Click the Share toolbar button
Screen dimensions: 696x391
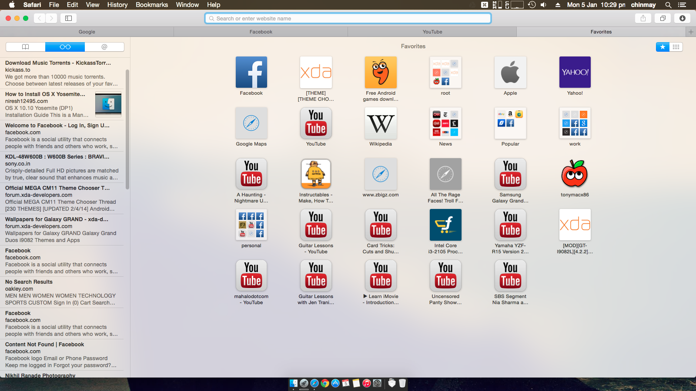point(643,18)
